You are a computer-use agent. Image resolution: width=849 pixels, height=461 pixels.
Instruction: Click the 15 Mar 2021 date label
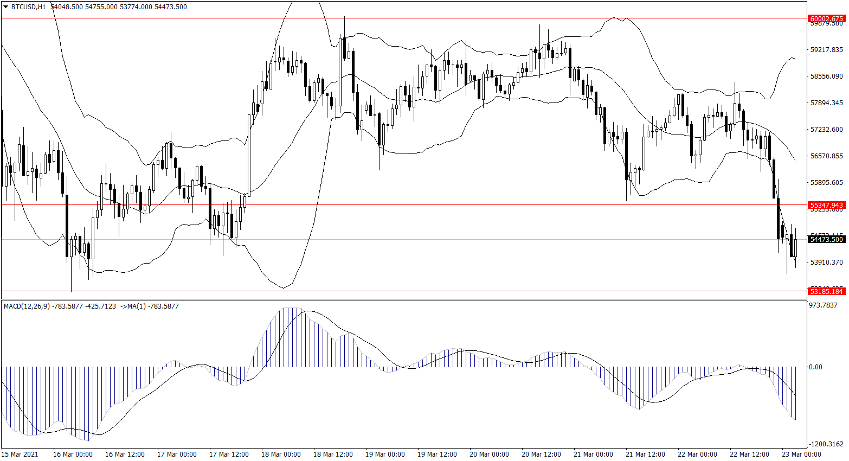point(20,454)
